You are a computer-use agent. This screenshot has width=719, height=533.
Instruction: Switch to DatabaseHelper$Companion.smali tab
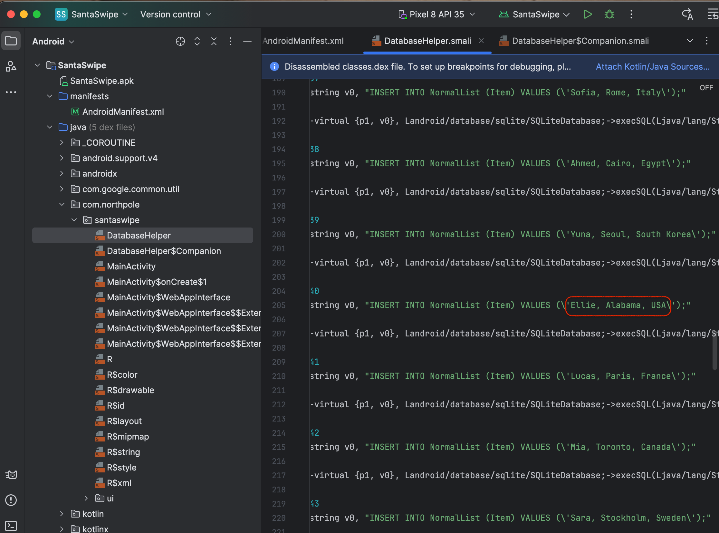click(x=574, y=41)
